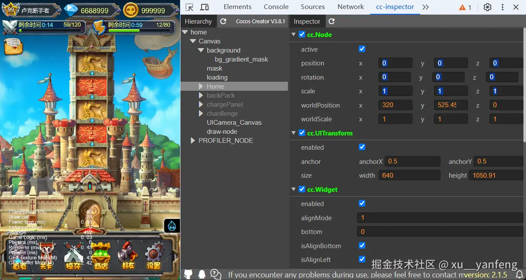The height and width of the screenshot is (280, 526).
Task: Toggle the cc.UITransform component checkbox
Action: (302, 133)
